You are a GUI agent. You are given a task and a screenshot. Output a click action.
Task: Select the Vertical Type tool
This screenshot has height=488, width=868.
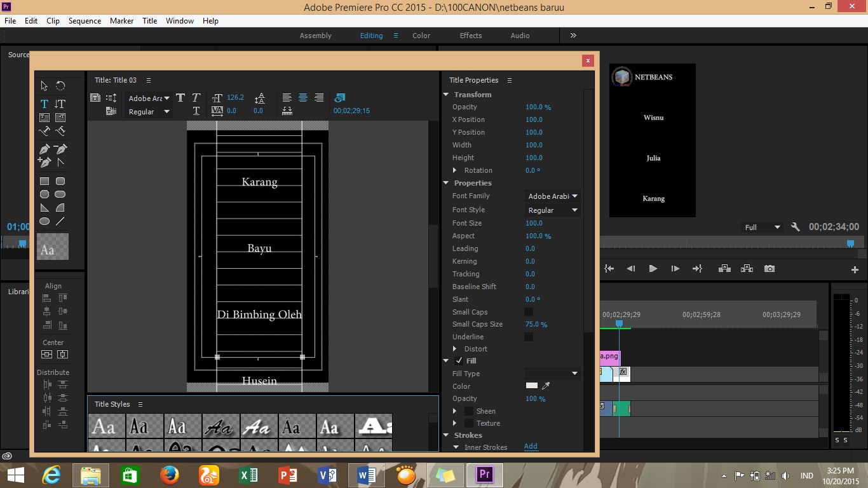point(60,105)
